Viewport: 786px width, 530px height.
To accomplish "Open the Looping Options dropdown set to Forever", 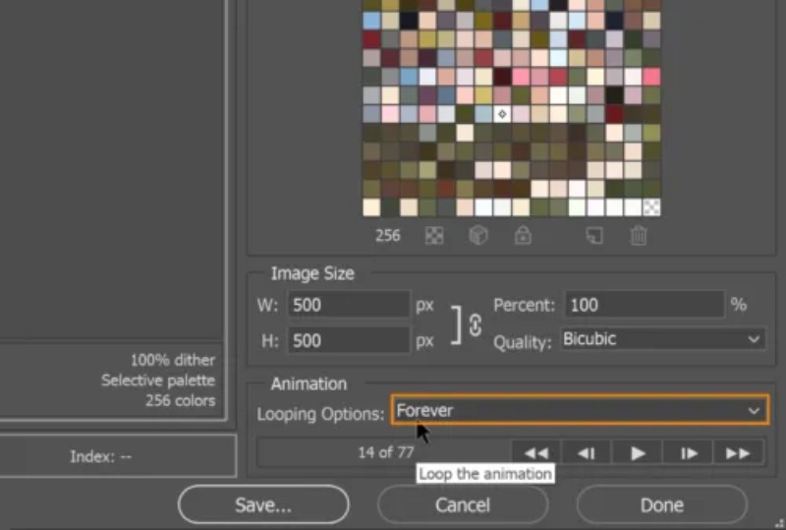I will point(580,410).
